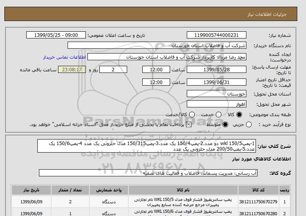This screenshot has height=216, width=306.
Task: Click price validity date 1399/06/31
Action: pos(217,82)
